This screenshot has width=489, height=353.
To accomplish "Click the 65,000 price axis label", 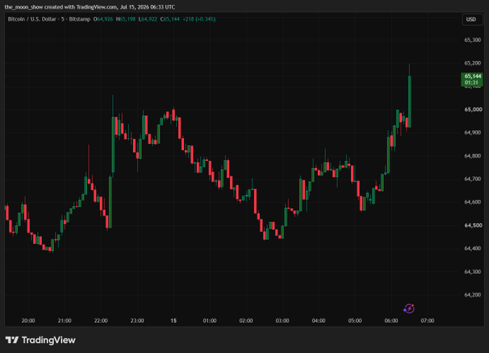I will pyautogui.click(x=472, y=109).
